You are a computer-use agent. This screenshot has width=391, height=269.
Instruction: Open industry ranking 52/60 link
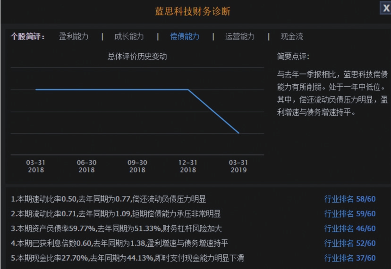click(350, 243)
